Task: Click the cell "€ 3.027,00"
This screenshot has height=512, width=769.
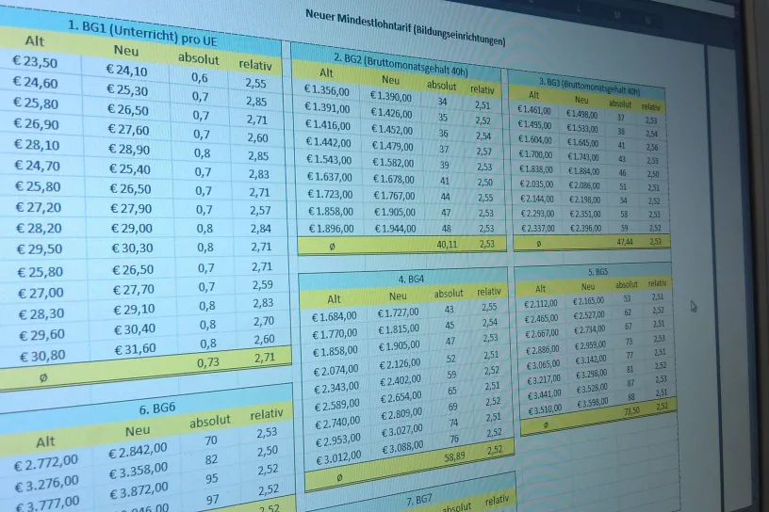Action: pyautogui.click(x=401, y=432)
